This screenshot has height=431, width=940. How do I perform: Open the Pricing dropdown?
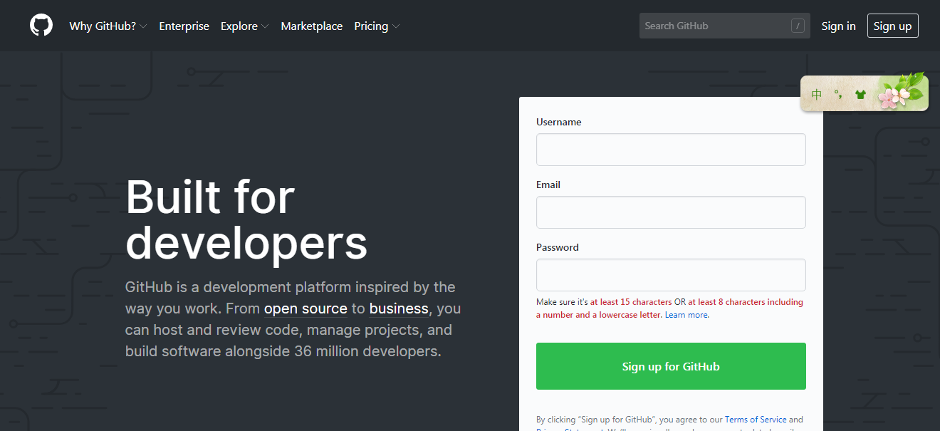[x=377, y=26]
